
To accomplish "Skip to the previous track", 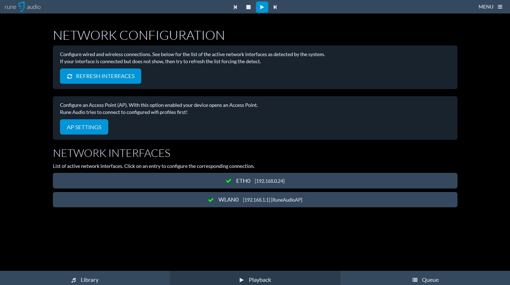I will pos(235,7).
